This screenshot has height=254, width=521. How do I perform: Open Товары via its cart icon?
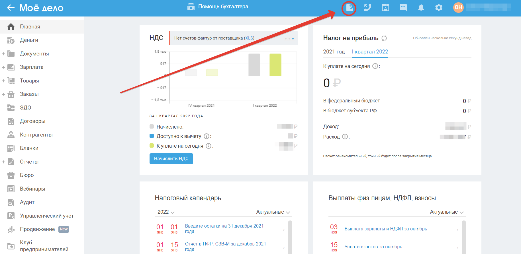pos(11,81)
